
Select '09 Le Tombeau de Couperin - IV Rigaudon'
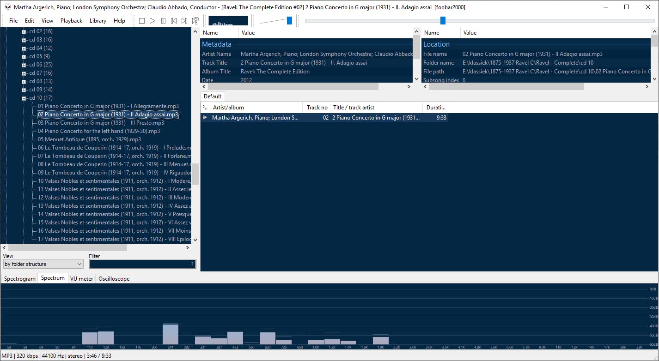[114, 173]
